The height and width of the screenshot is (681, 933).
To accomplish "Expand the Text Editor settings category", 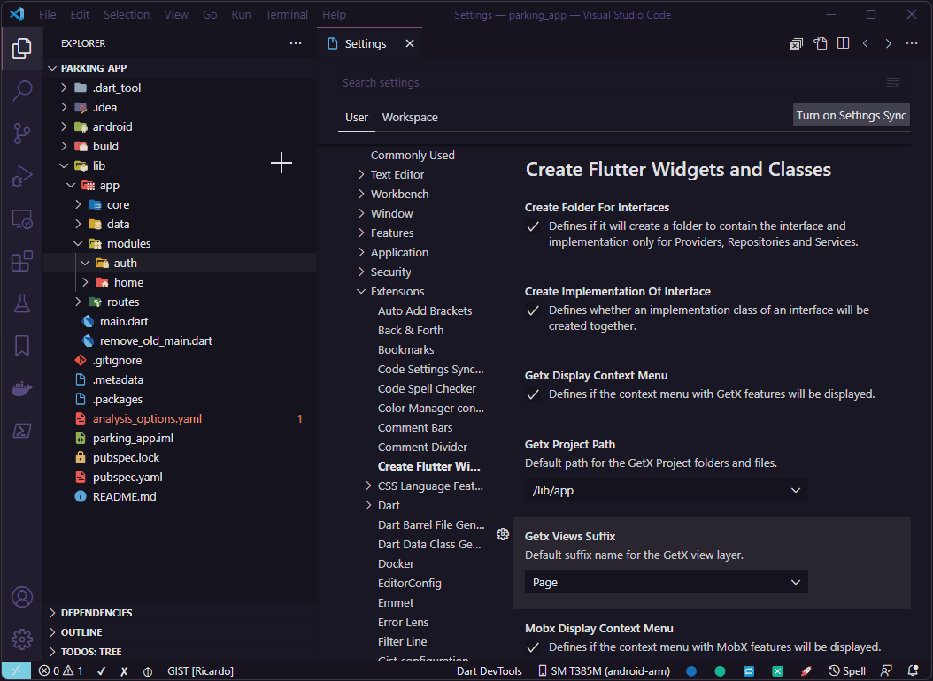I will click(361, 175).
